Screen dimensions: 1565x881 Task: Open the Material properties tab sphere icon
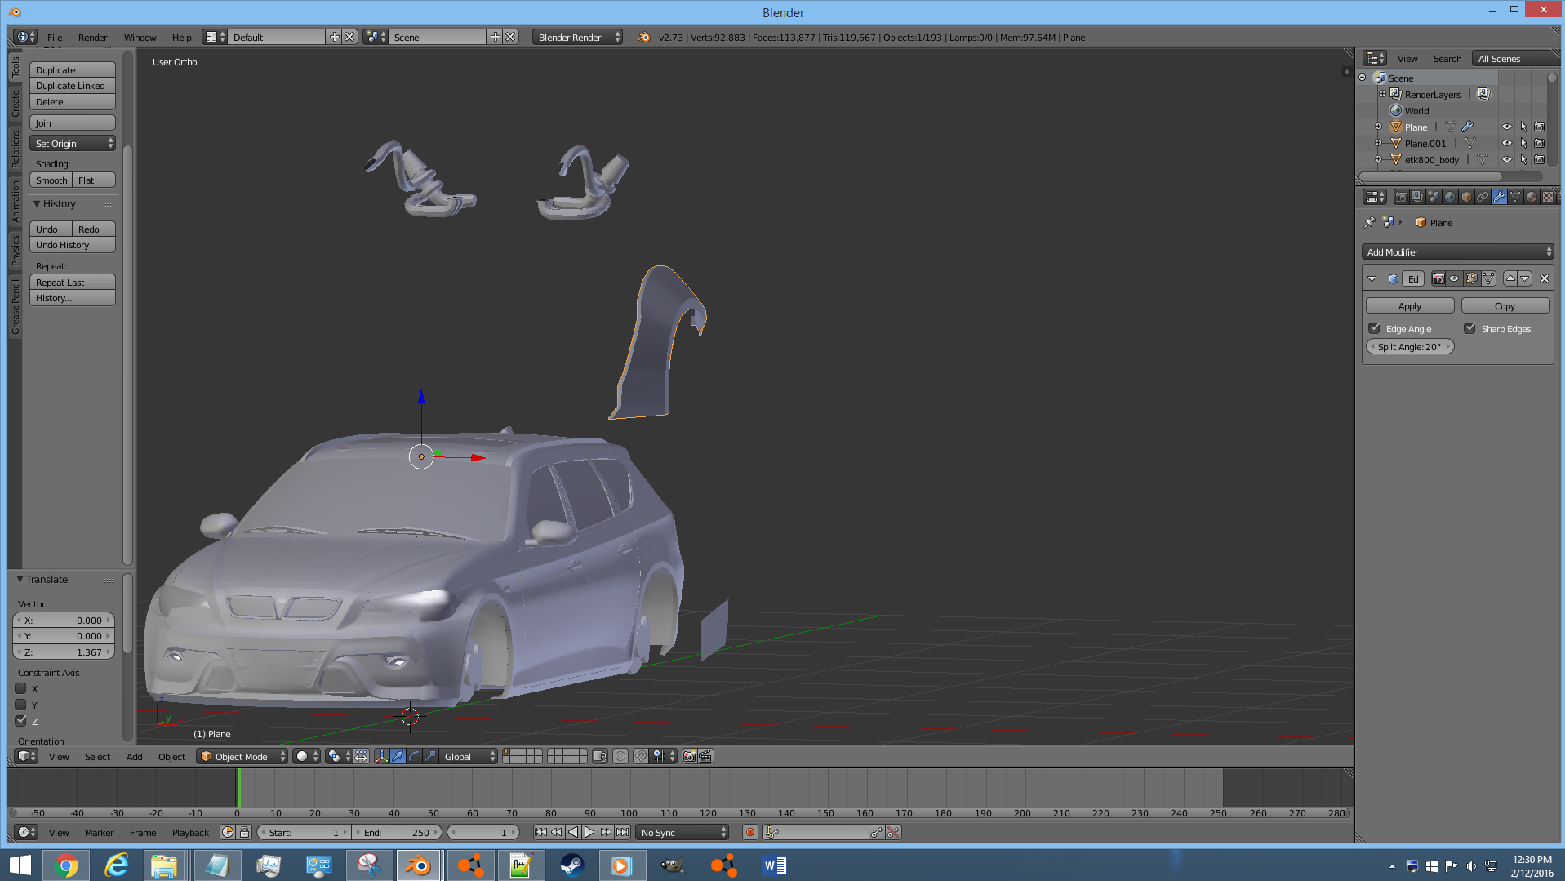pos(1532,197)
